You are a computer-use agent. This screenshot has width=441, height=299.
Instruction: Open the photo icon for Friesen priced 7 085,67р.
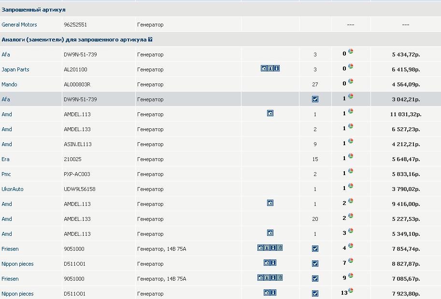coord(260,277)
